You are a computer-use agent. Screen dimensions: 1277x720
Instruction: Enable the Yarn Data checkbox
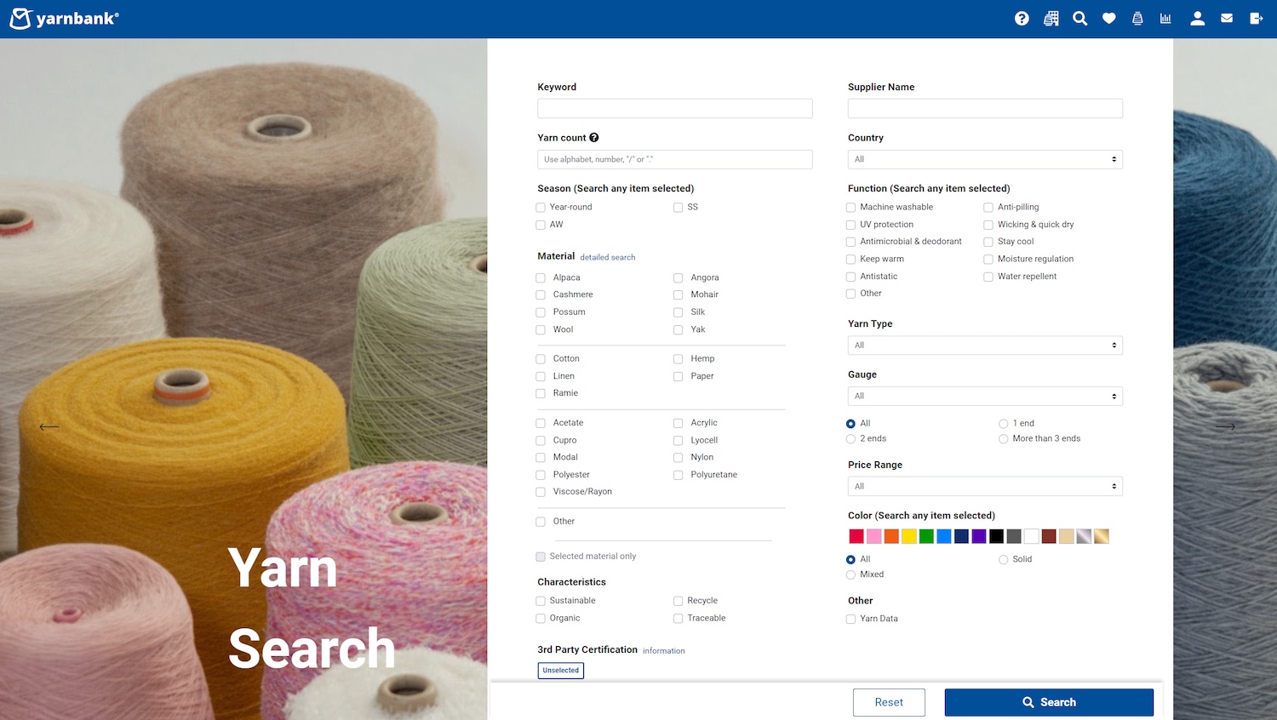pyautogui.click(x=850, y=620)
